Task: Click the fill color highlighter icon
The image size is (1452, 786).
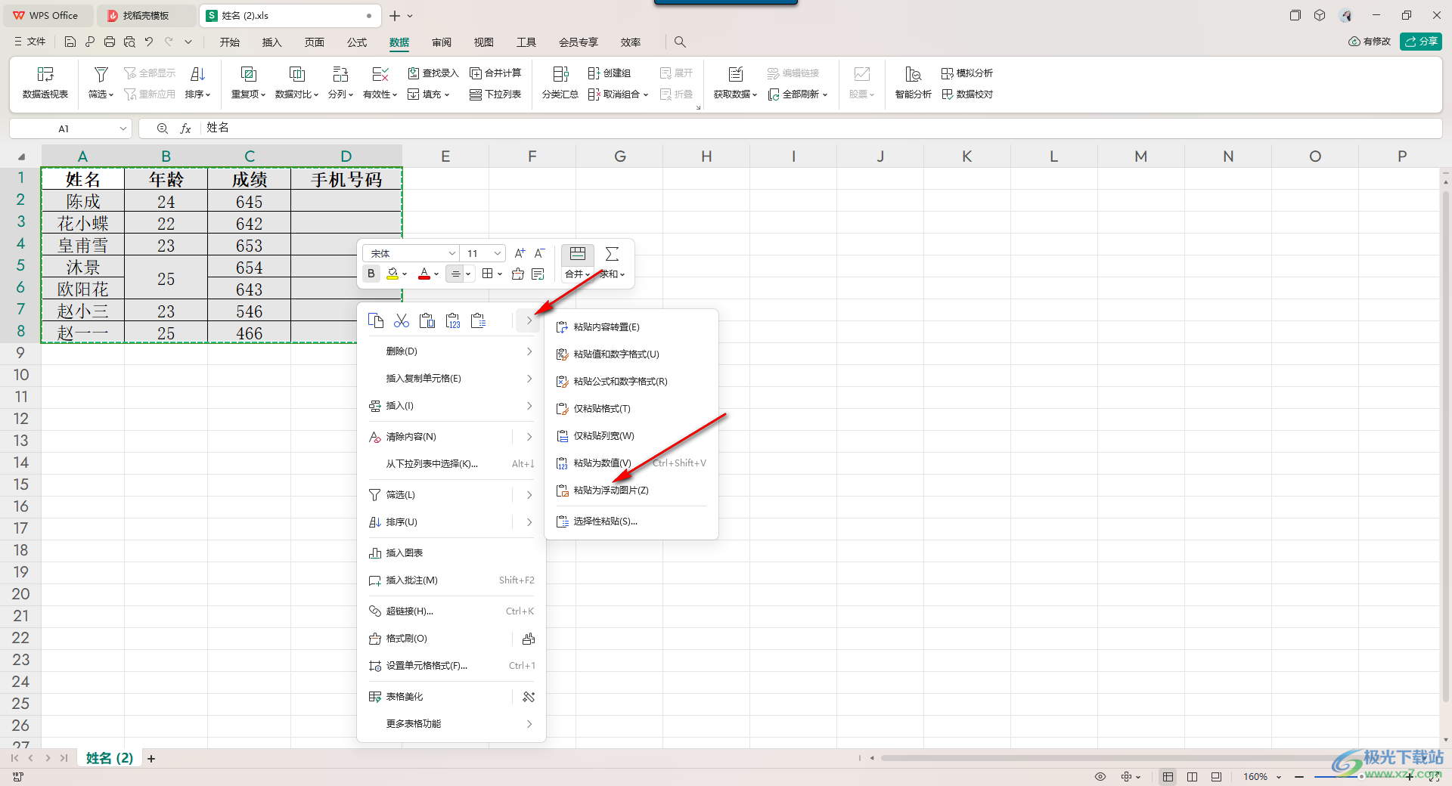Action: click(x=392, y=274)
